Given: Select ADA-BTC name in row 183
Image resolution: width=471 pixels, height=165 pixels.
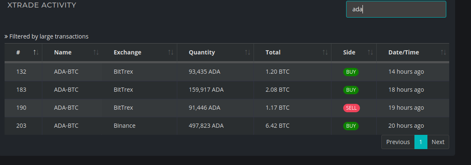Looking at the screenshot, I should point(66,90).
